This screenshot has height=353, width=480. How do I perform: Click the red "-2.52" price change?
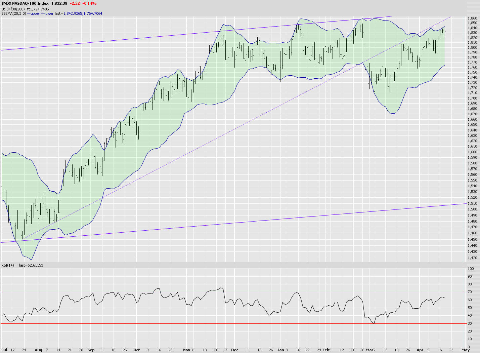[75, 3]
